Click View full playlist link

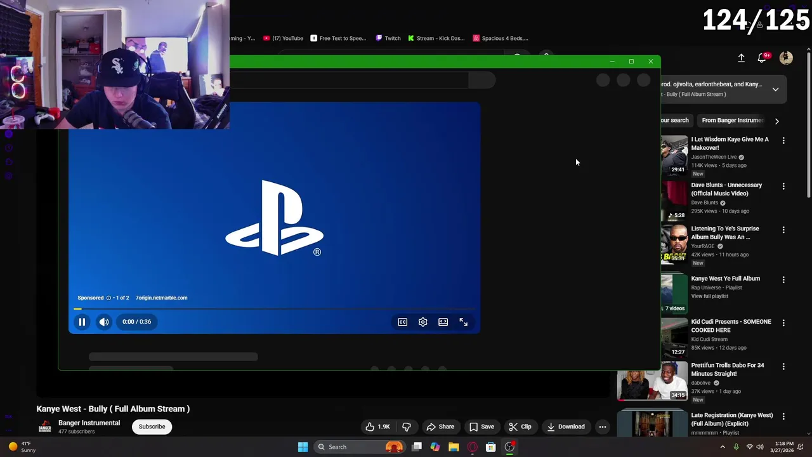(x=709, y=296)
